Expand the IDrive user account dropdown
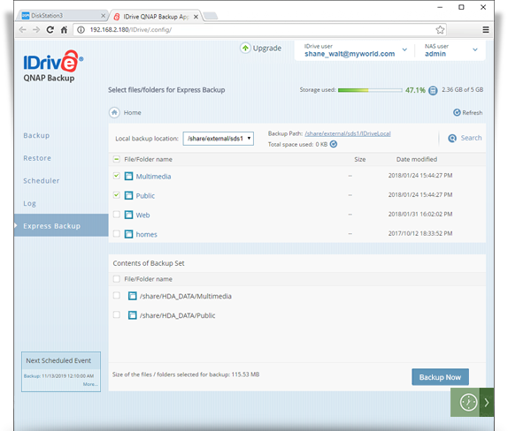508x431 pixels. pos(404,49)
